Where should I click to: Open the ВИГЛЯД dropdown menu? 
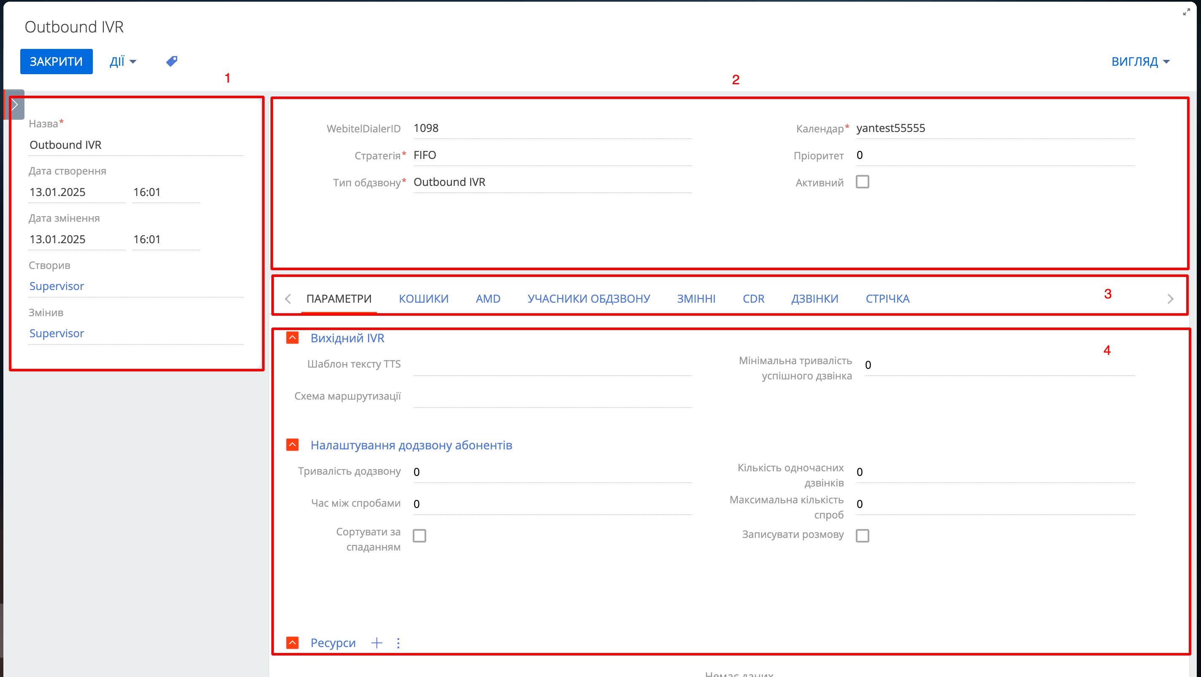tap(1140, 62)
